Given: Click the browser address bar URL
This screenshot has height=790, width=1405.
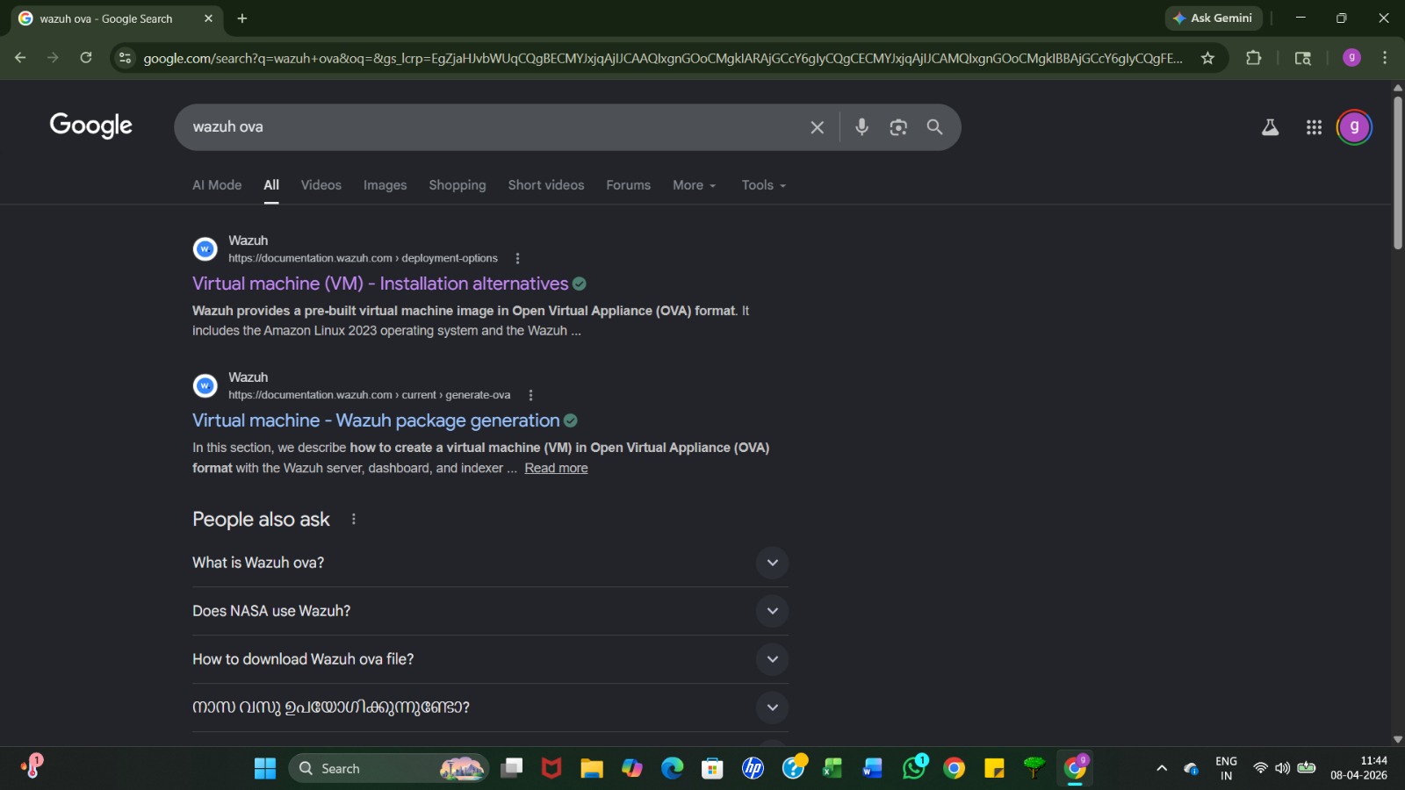Looking at the screenshot, I should click(663, 58).
